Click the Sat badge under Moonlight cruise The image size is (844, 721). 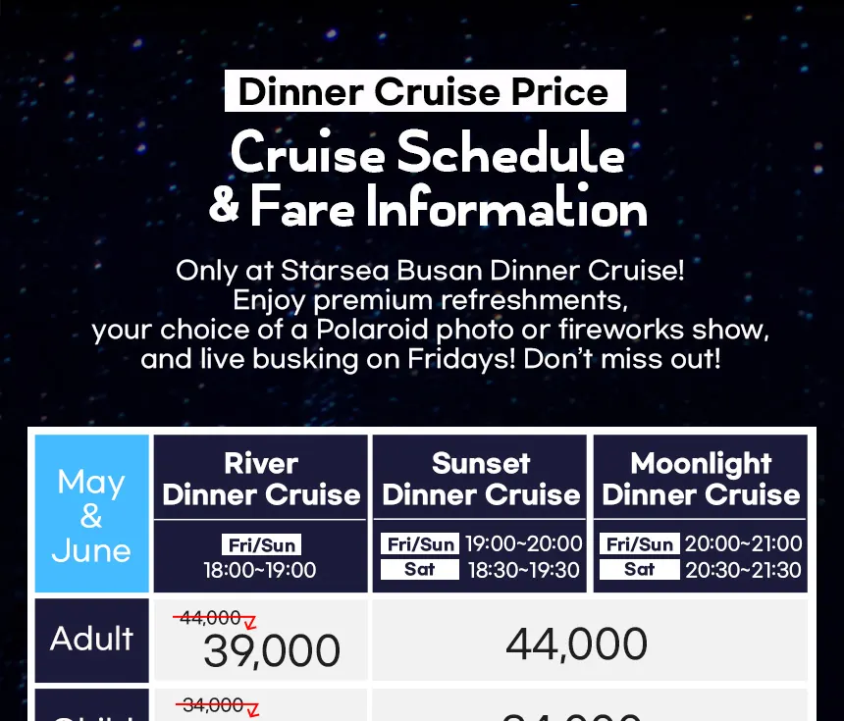(x=640, y=569)
